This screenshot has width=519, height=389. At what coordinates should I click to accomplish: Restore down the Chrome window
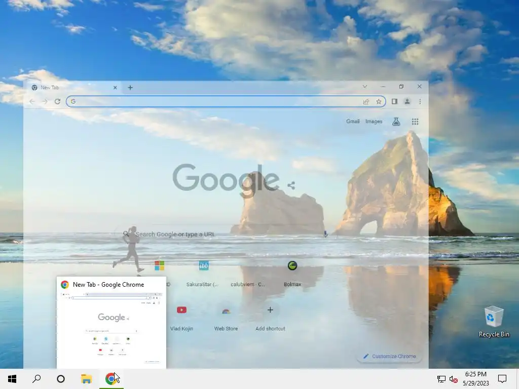[401, 87]
